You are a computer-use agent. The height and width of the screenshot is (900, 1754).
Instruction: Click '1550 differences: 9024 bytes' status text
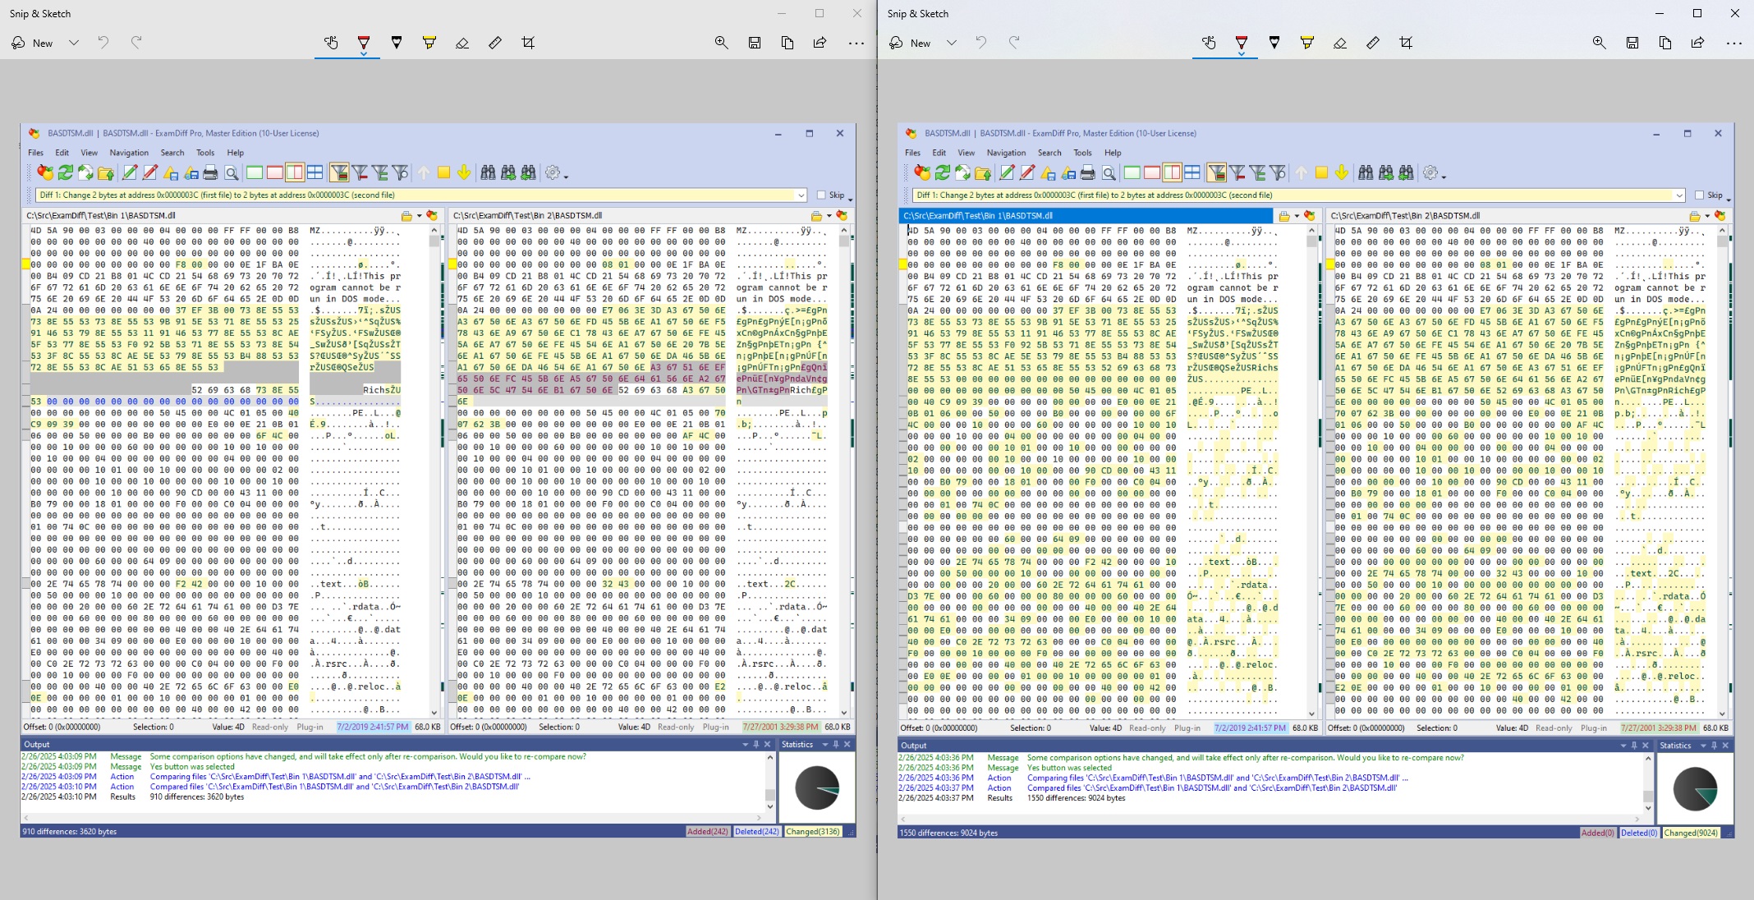click(948, 833)
